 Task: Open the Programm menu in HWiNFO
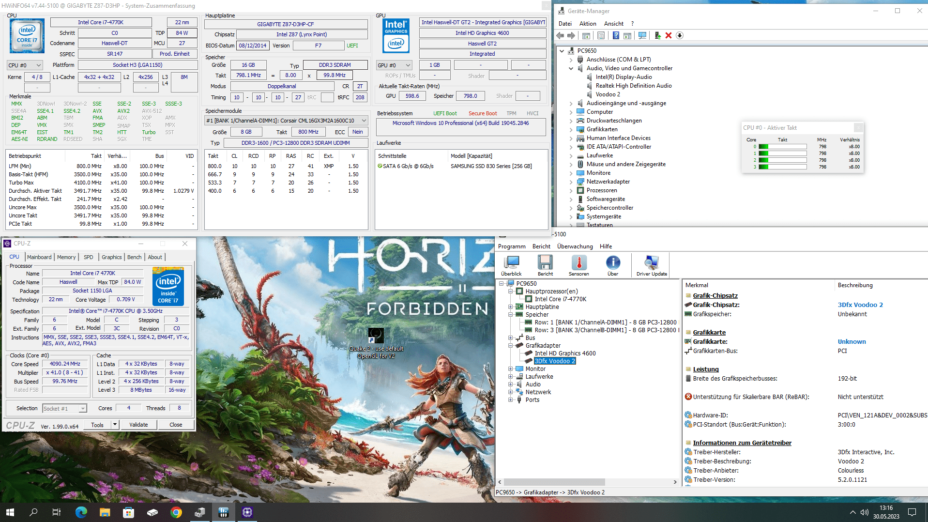tap(512, 246)
